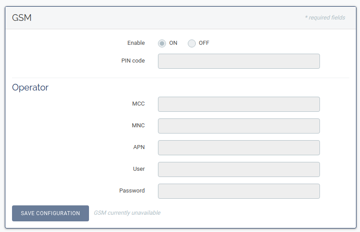The width and height of the screenshot is (360, 232).
Task: Click the Operator section heading
Action: point(30,87)
